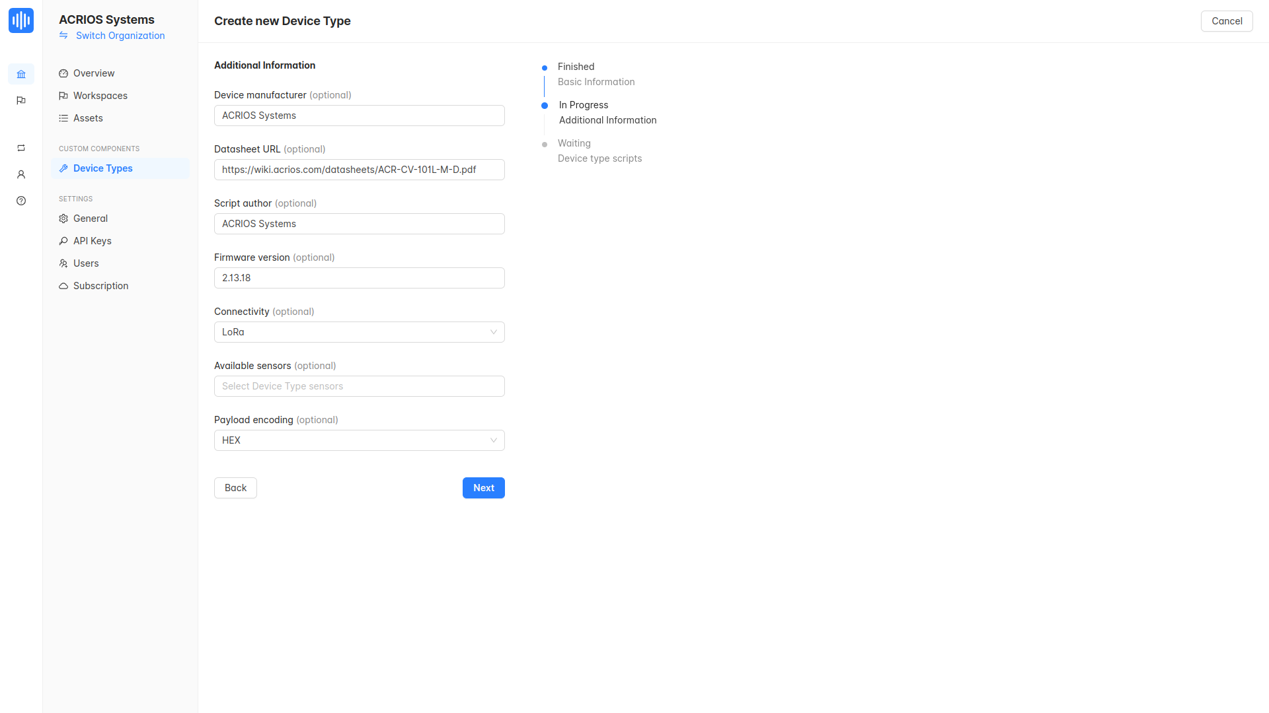The width and height of the screenshot is (1269, 713).
Task: Open the Available sensors selector
Action: pyautogui.click(x=359, y=386)
